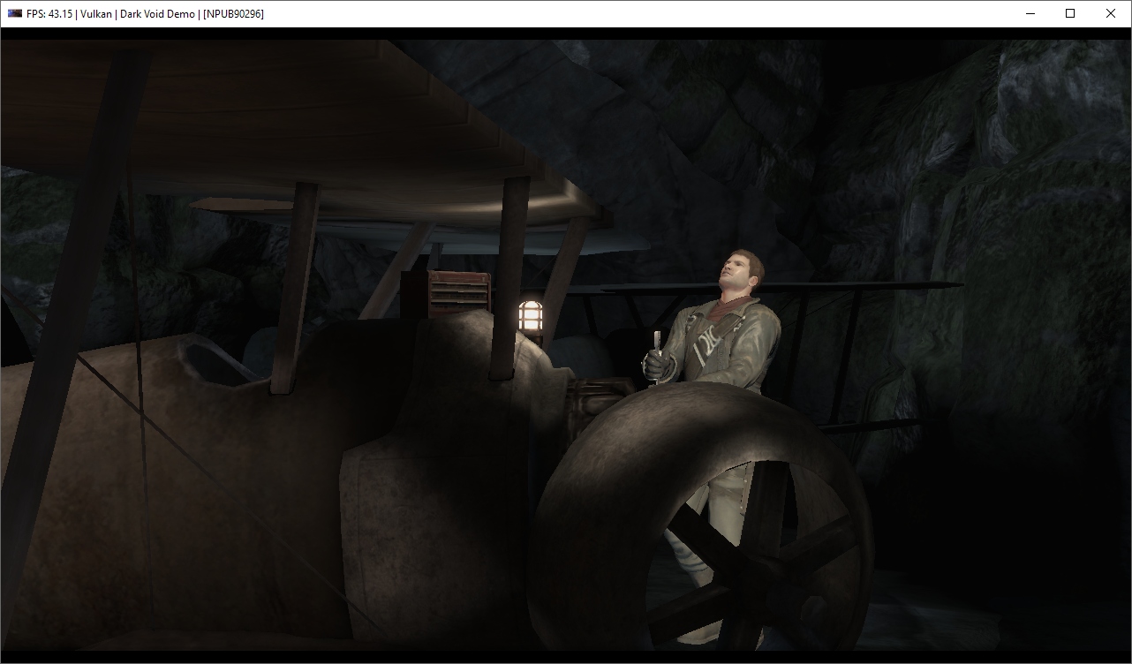The image size is (1132, 664).
Task: Maximize the emulator game window
Action: click(x=1070, y=13)
